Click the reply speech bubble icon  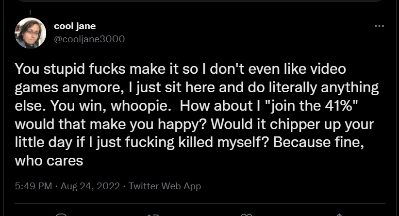click(x=61, y=215)
